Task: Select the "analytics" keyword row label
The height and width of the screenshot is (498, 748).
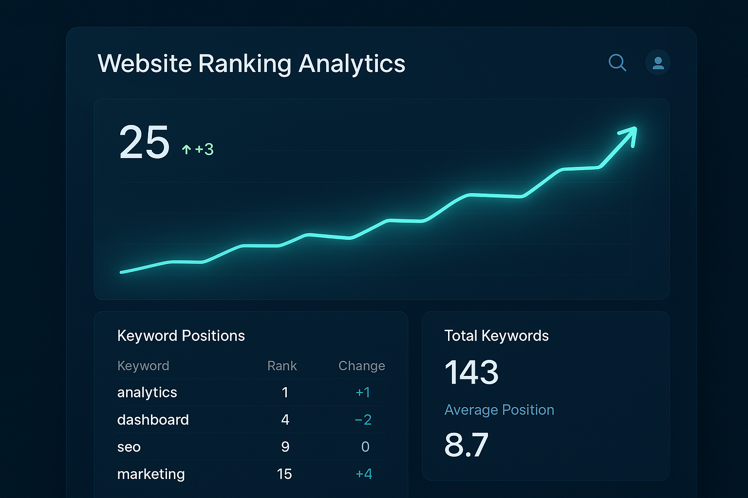Action: click(147, 392)
